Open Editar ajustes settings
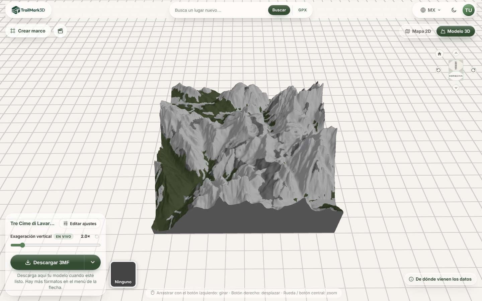The width and height of the screenshot is (482, 301). point(80,224)
